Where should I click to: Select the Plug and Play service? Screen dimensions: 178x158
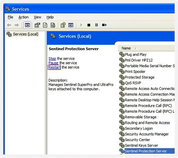(x=136, y=55)
